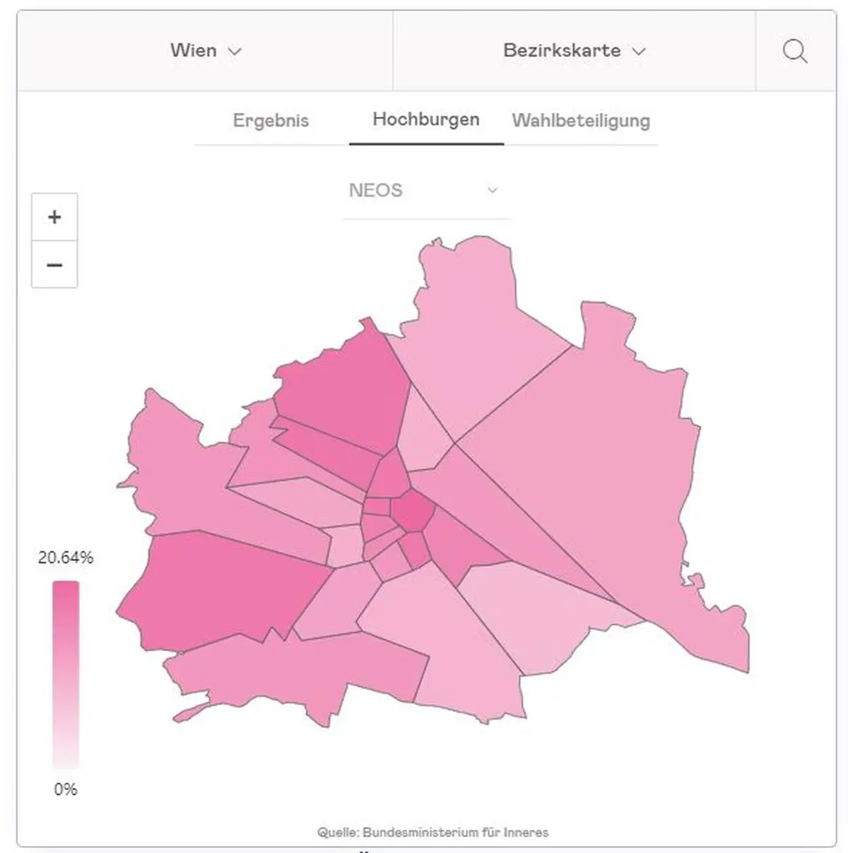
Task: Click the chevron beside Bezirkskarte
Action: 640,52
